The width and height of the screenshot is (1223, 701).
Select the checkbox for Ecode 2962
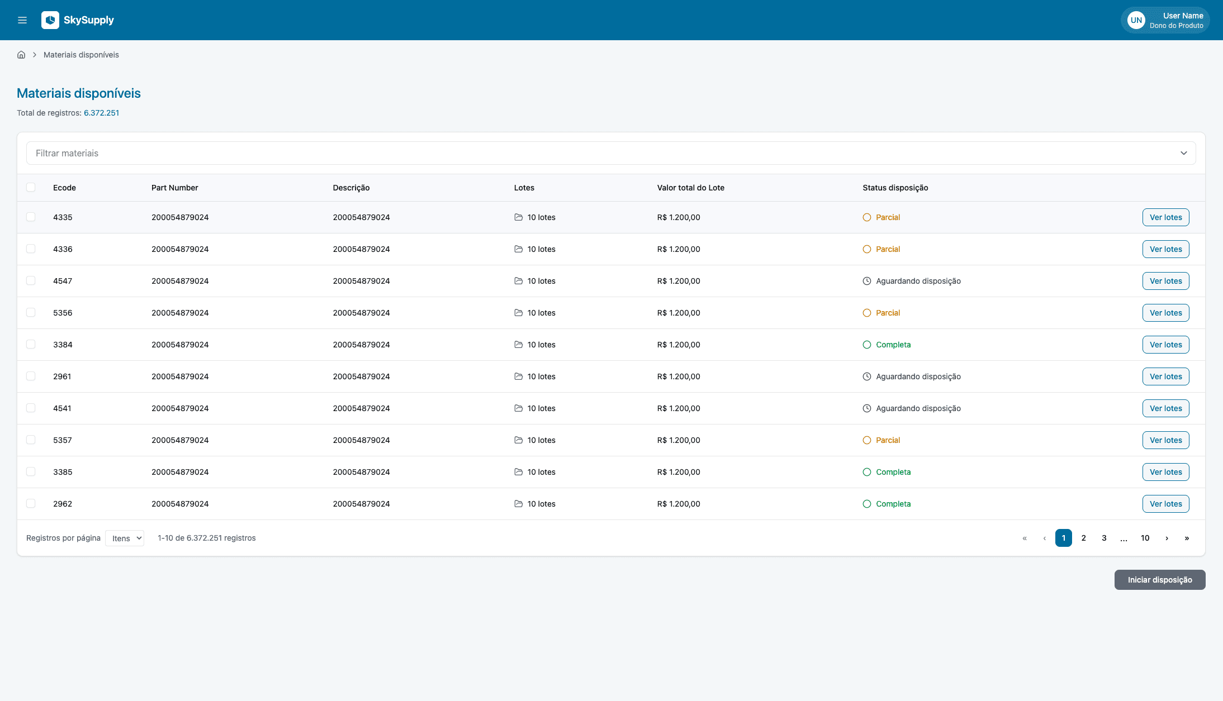pyautogui.click(x=31, y=503)
